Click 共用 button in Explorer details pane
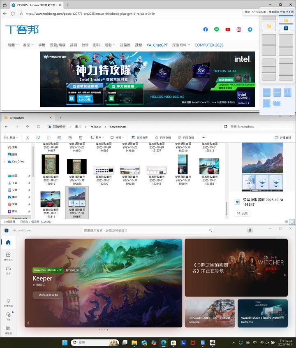Viewport: 296px width, 348px height. pyautogui.click(x=242, y=213)
